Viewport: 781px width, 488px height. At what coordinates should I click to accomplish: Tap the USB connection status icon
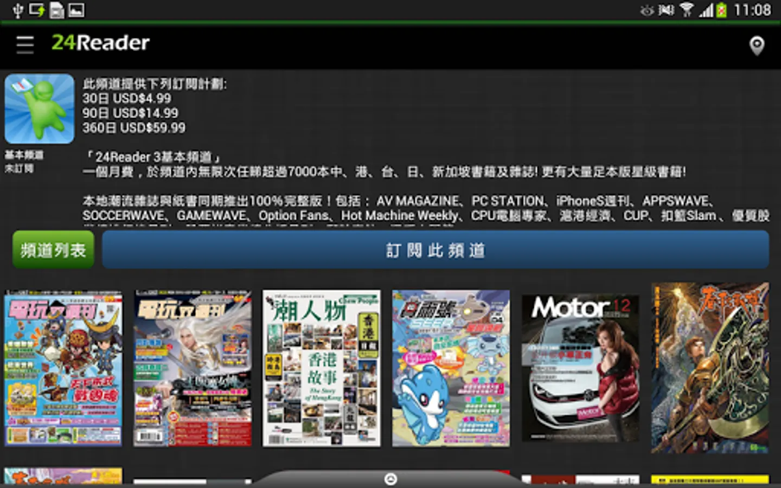17,10
